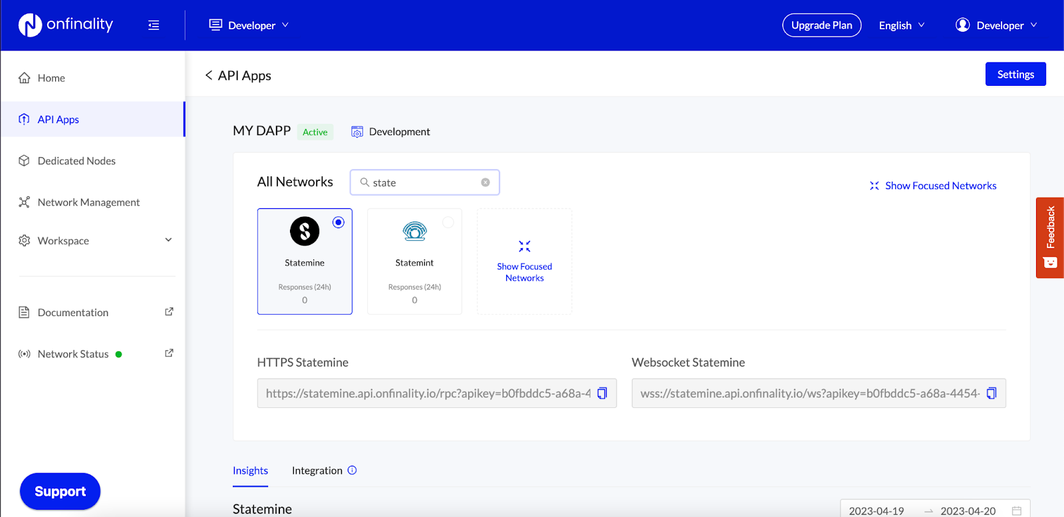
Task: Click back arrow beside API Apps
Action: click(x=209, y=75)
